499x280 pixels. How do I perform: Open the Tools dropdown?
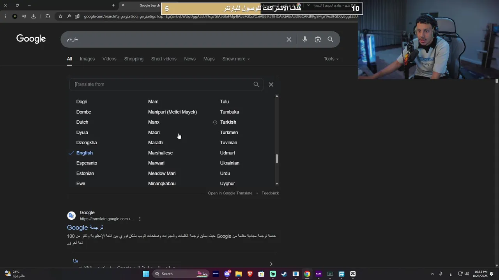(x=331, y=59)
